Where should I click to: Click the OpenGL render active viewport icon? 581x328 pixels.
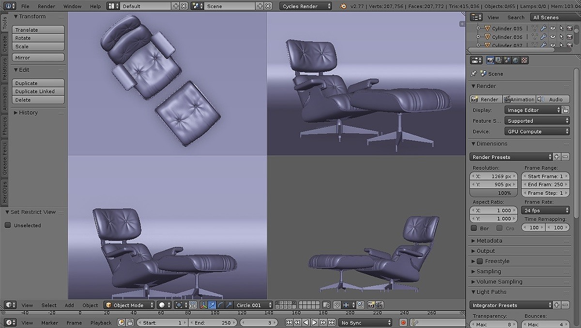pos(371,305)
